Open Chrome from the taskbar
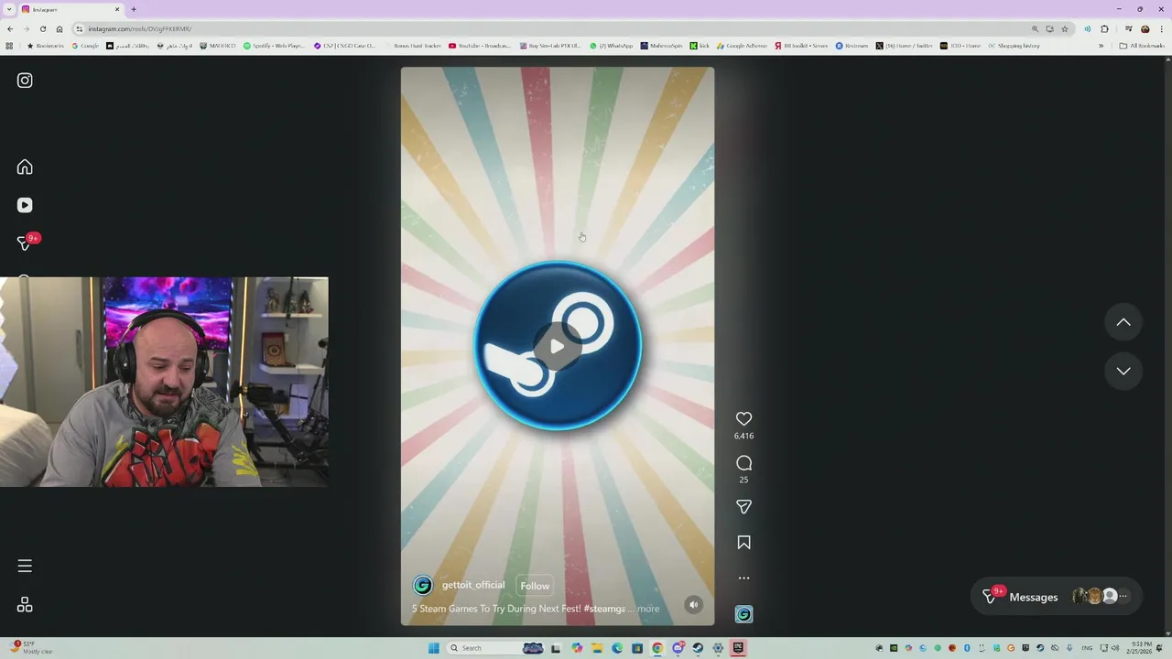 657,648
